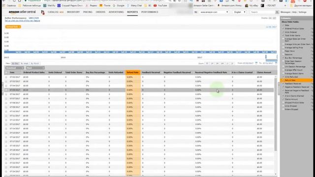Toggle Negative Feedback Received field checkbox
This screenshot has height=177, width=315.
click(283, 87)
